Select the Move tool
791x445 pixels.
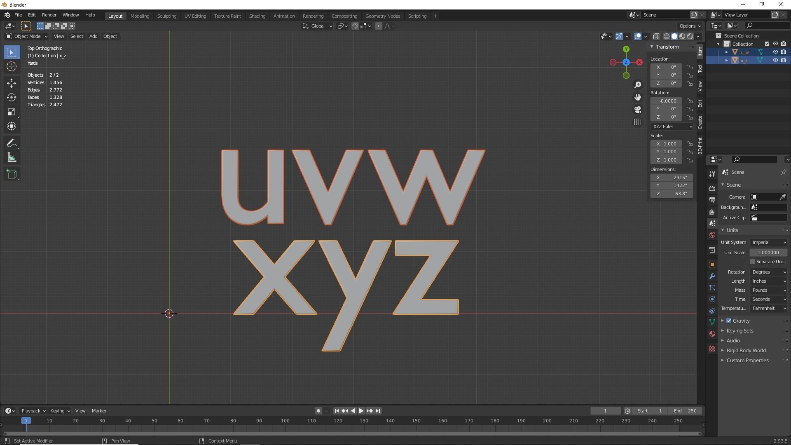(12, 83)
